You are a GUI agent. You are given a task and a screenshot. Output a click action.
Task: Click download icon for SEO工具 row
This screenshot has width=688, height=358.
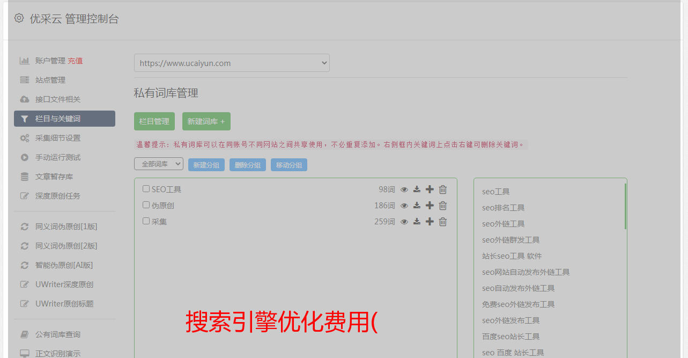[417, 189]
